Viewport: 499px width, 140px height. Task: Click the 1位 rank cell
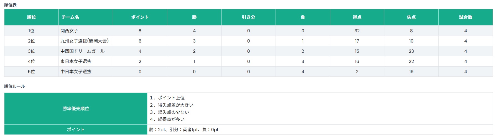(x=31, y=31)
